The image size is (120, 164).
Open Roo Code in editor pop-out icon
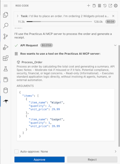click(110, 6)
